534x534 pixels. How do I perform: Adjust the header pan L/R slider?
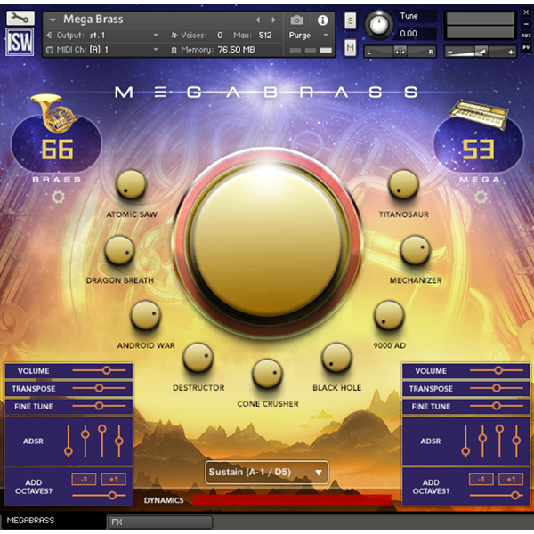400,52
